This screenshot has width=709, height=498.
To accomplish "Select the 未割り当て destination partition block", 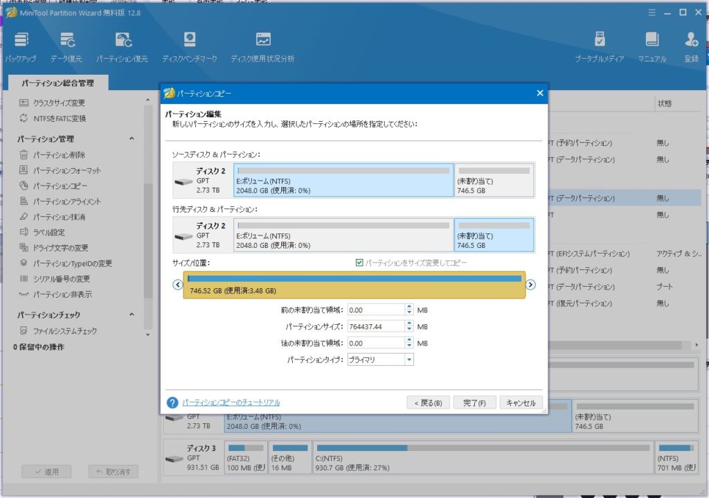I will point(494,235).
